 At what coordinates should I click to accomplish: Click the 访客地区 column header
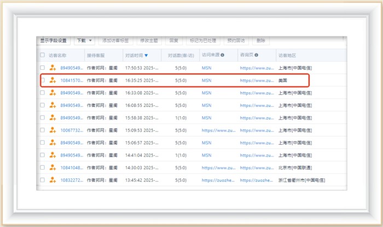pos(287,55)
